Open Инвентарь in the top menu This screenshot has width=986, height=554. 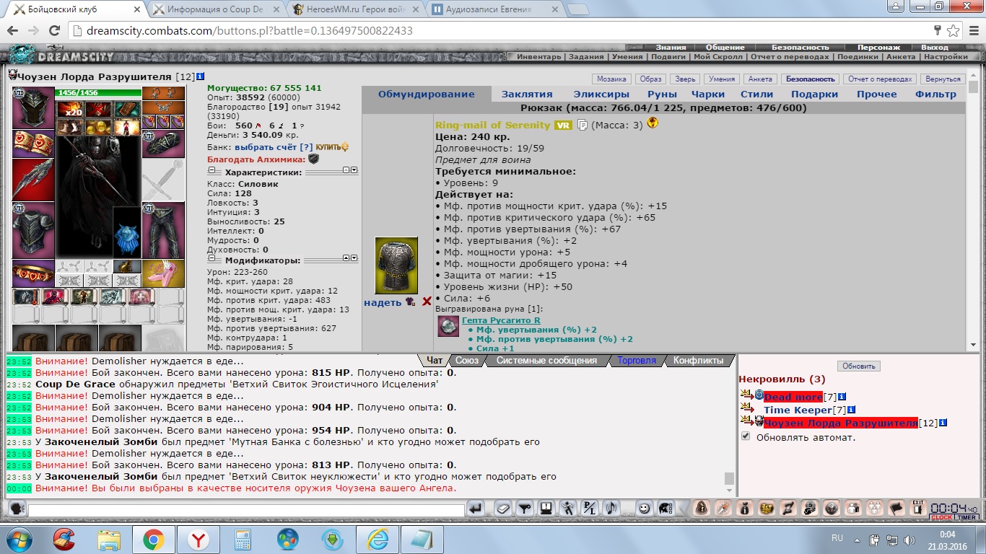coord(539,57)
